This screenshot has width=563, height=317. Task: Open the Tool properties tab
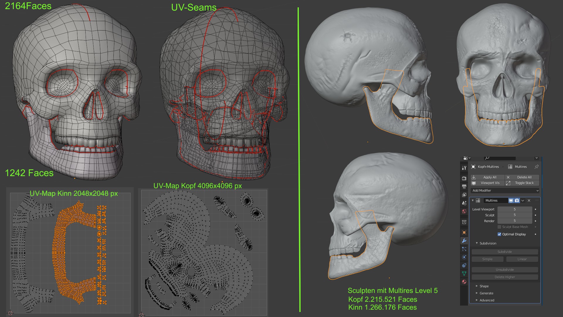(464, 168)
